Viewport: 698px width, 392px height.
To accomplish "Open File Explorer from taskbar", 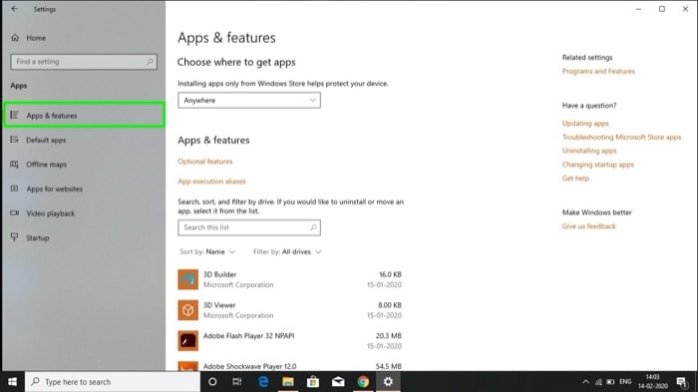I will pos(288,382).
